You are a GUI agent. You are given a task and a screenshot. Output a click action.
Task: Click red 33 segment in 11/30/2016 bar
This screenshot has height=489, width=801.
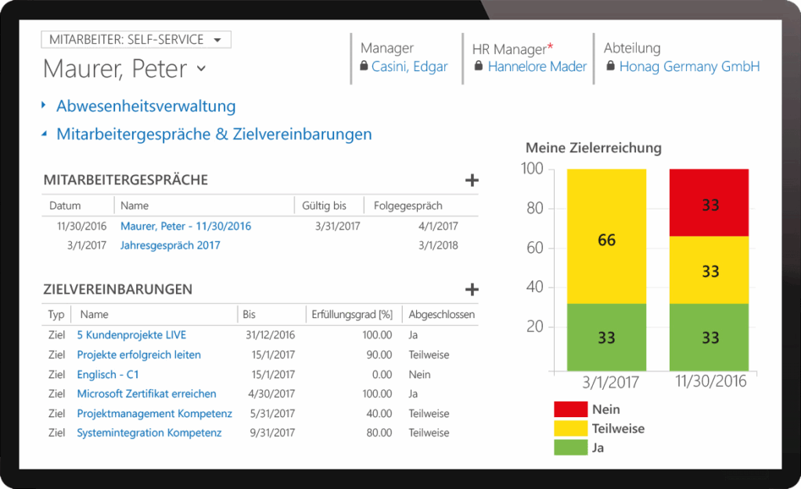coord(709,203)
